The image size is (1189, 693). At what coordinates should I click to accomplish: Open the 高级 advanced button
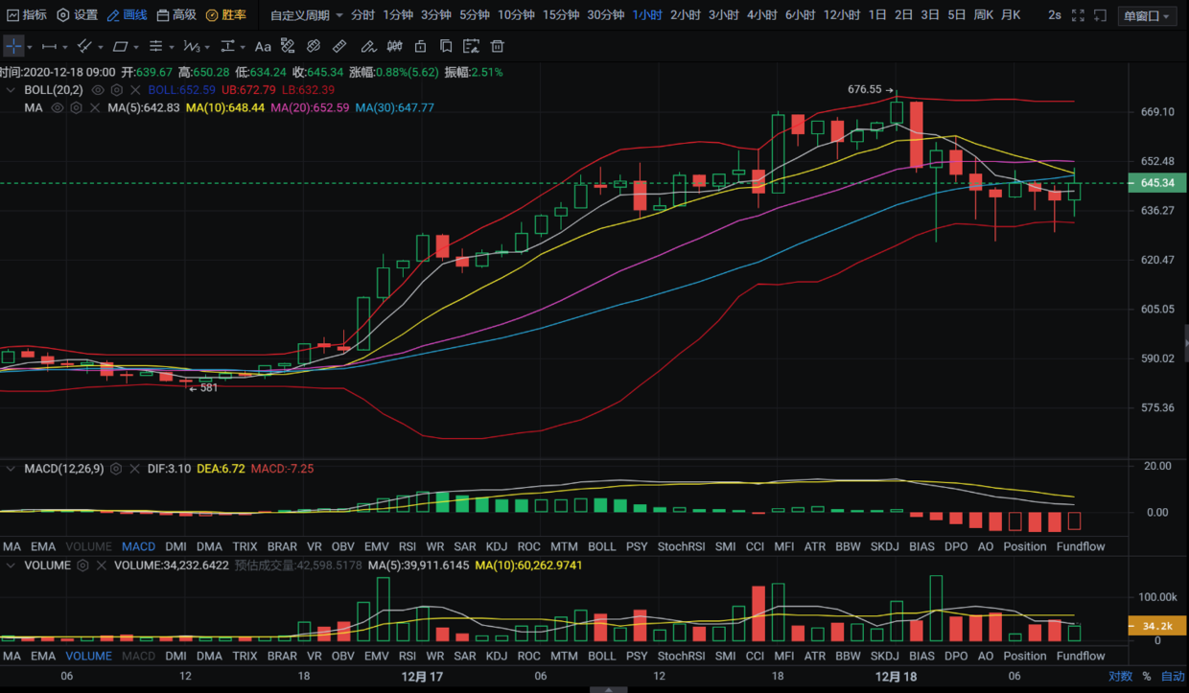(176, 15)
